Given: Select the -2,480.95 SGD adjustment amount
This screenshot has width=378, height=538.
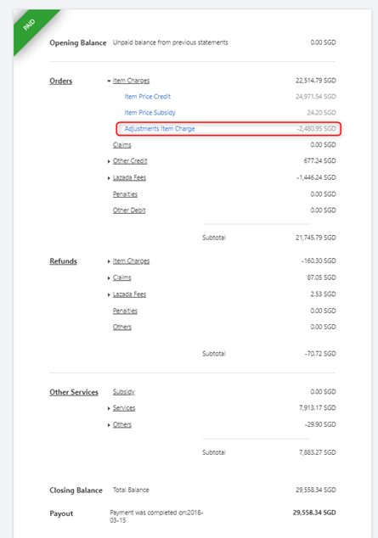Looking at the screenshot, I should [x=317, y=129].
